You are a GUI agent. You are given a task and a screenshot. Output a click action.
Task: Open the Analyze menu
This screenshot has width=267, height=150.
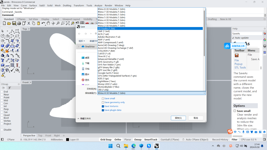[98, 5]
